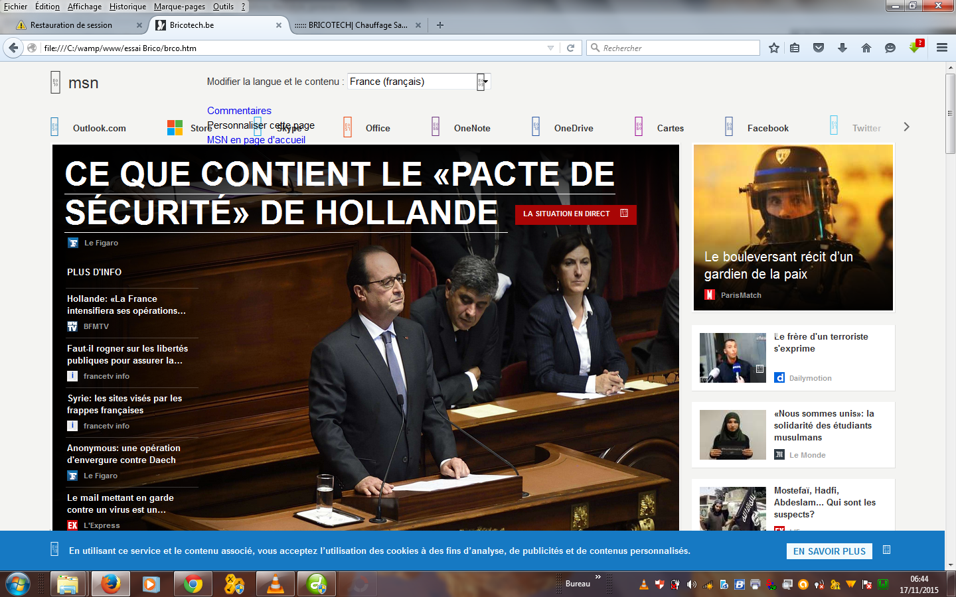956x597 pixels.
Task: Open the Fichier menu
Action: [16, 7]
